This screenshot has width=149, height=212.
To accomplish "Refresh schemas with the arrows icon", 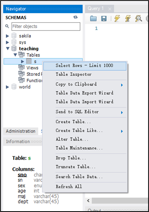I will [x=75, y=17].
